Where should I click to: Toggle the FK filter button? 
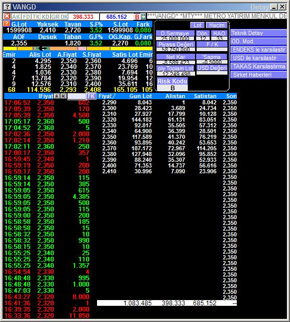pos(91,96)
